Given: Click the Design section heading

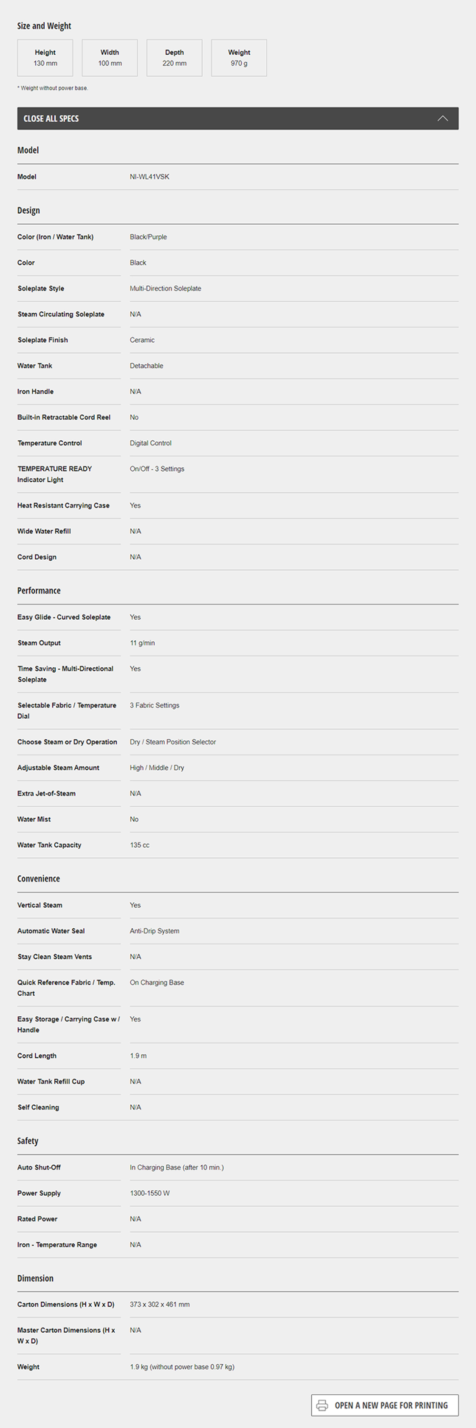Looking at the screenshot, I should [29, 211].
